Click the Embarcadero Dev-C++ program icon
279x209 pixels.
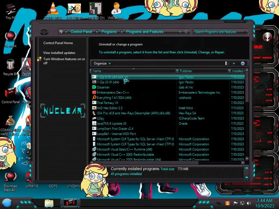94,93
